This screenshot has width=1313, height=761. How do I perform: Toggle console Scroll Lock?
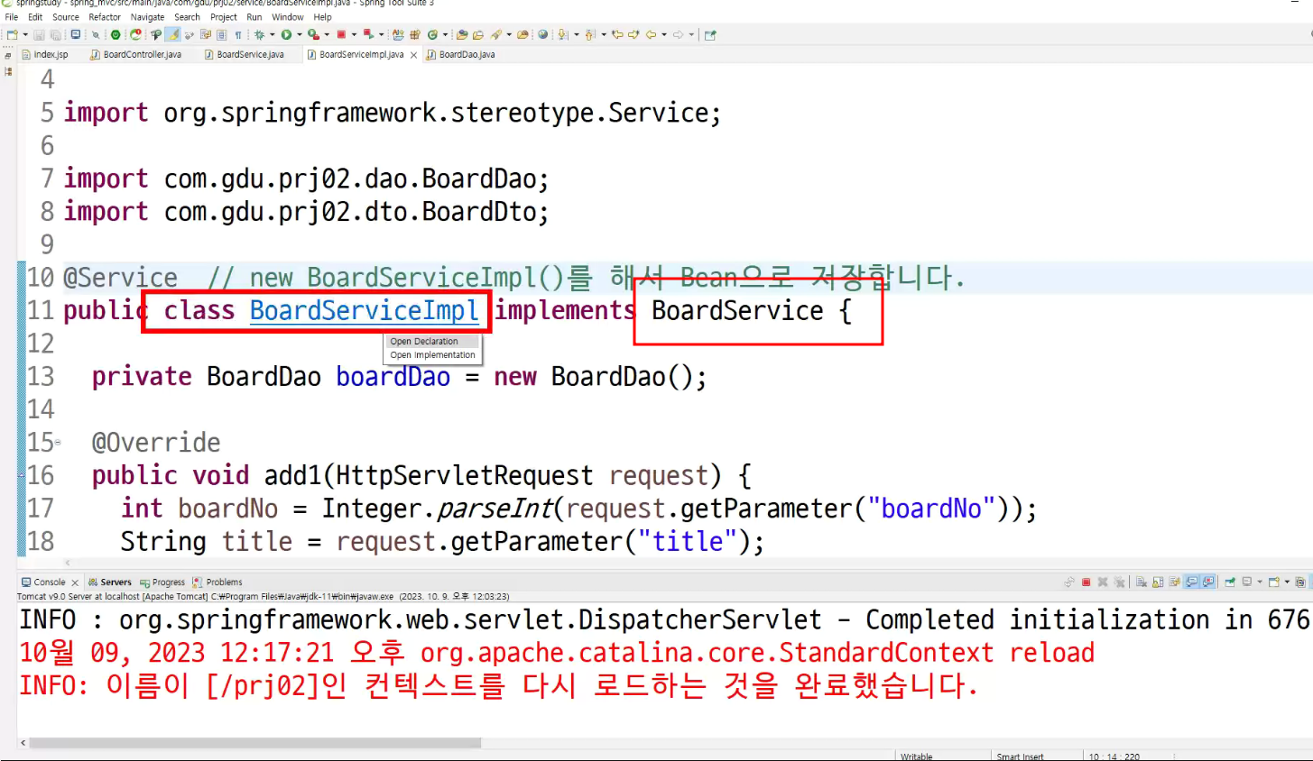[1158, 582]
